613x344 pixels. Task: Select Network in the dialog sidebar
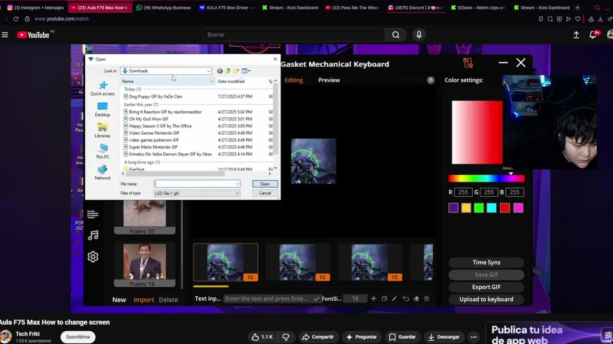[x=102, y=172]
